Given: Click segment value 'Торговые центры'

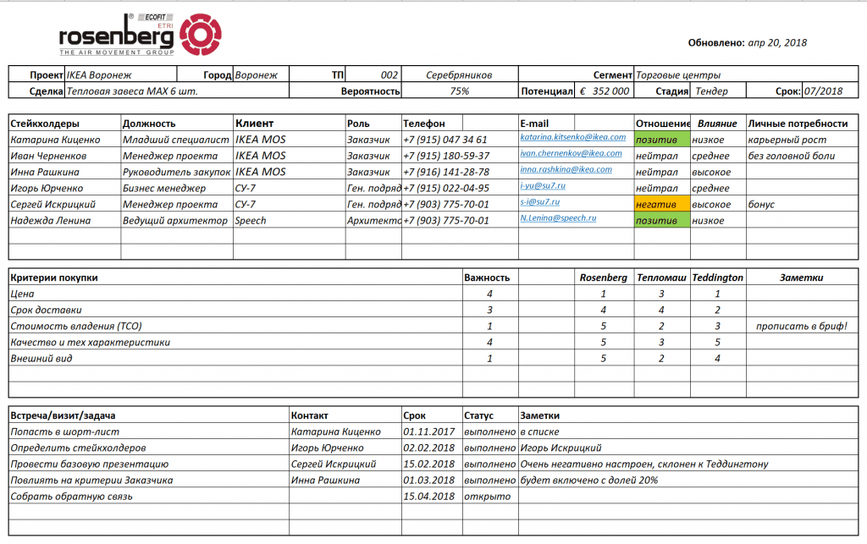Looking at the screenshot, I should [x=678, y=74].
